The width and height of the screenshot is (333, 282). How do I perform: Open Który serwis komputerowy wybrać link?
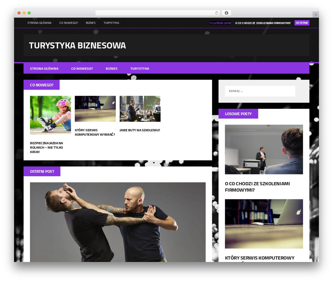[x=95, y=132]
